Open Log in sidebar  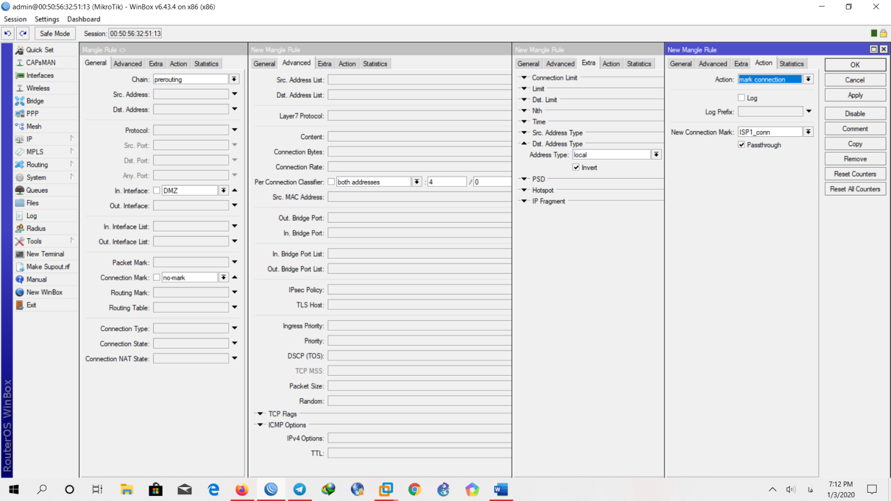[32, 216]
